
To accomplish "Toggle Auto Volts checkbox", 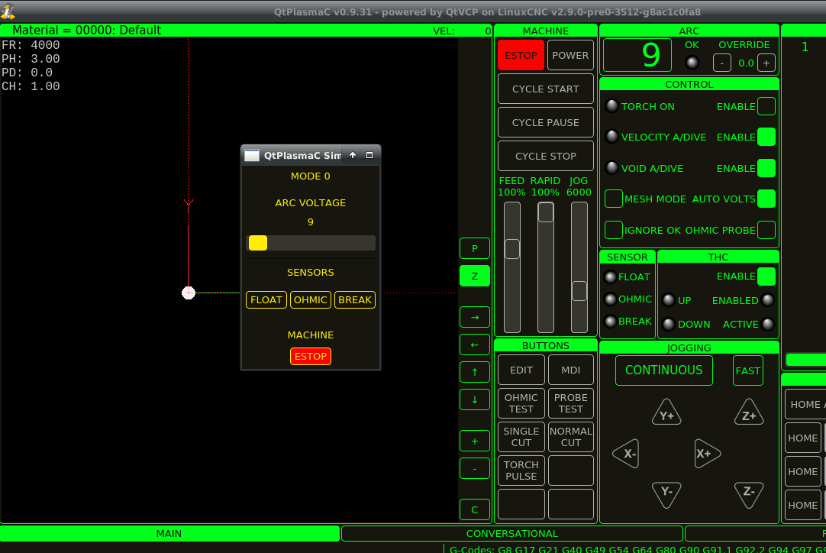I will (x=766, y=199).
